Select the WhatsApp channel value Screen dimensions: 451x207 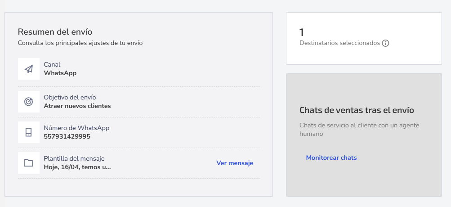coord(60,73)
